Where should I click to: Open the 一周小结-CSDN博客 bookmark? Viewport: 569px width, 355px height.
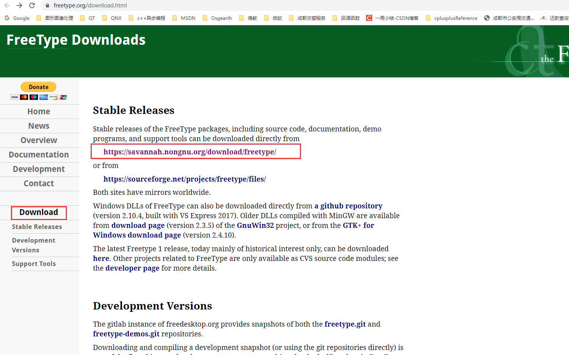pos(392,18)
